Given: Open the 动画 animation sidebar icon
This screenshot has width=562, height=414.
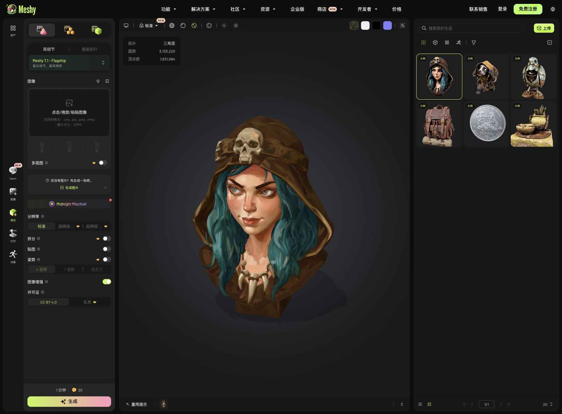Looking at the screenshot, I should tap(13, 257).
